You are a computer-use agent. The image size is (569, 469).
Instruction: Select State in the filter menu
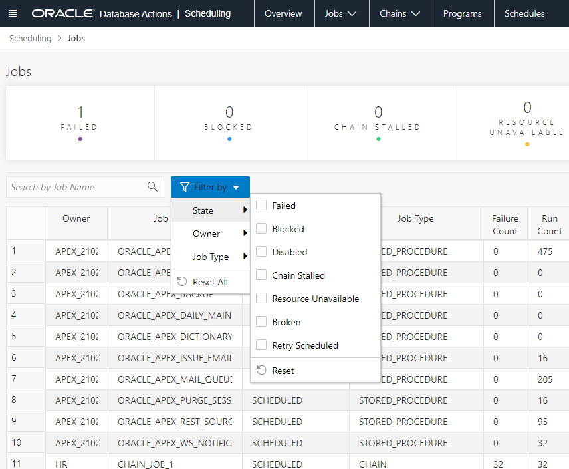click(x=210, y=210)
